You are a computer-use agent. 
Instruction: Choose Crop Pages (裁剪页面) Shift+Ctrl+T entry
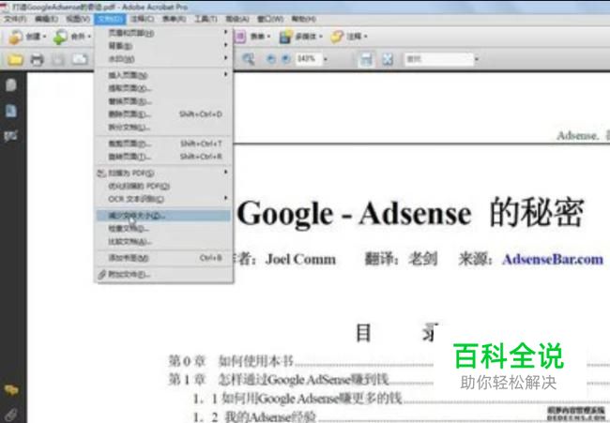click(x=164, y=144)
